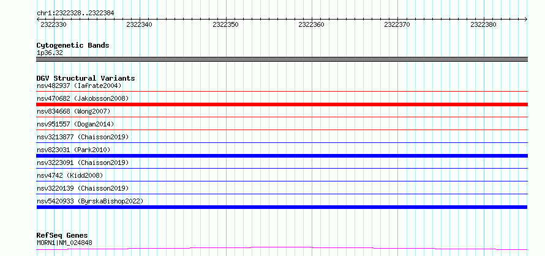Screen dimensions: 545x256
Task: Open variant nsv3220139 (Chaisson2019)
Action: click(83, 188)
